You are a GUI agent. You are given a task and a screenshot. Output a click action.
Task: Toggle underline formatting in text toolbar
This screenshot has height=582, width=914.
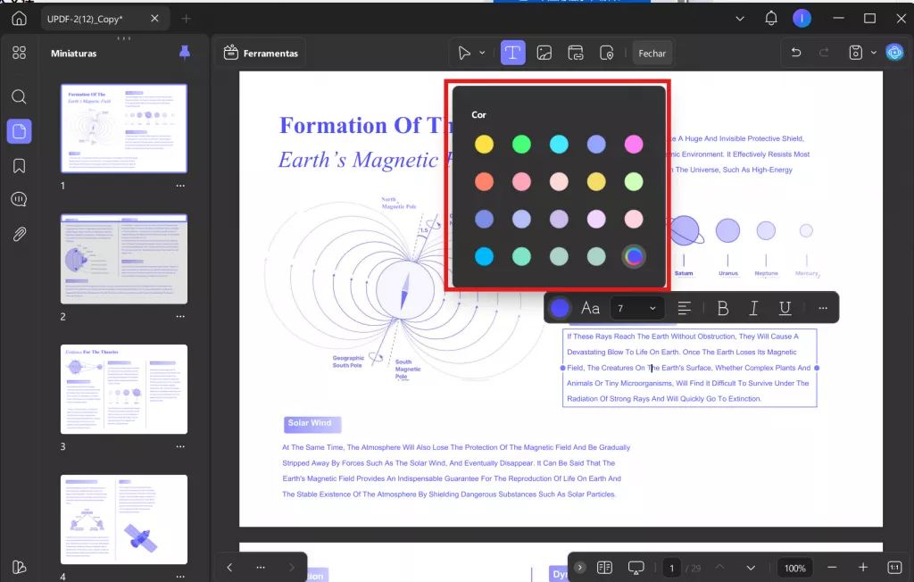tap(785, 308)
